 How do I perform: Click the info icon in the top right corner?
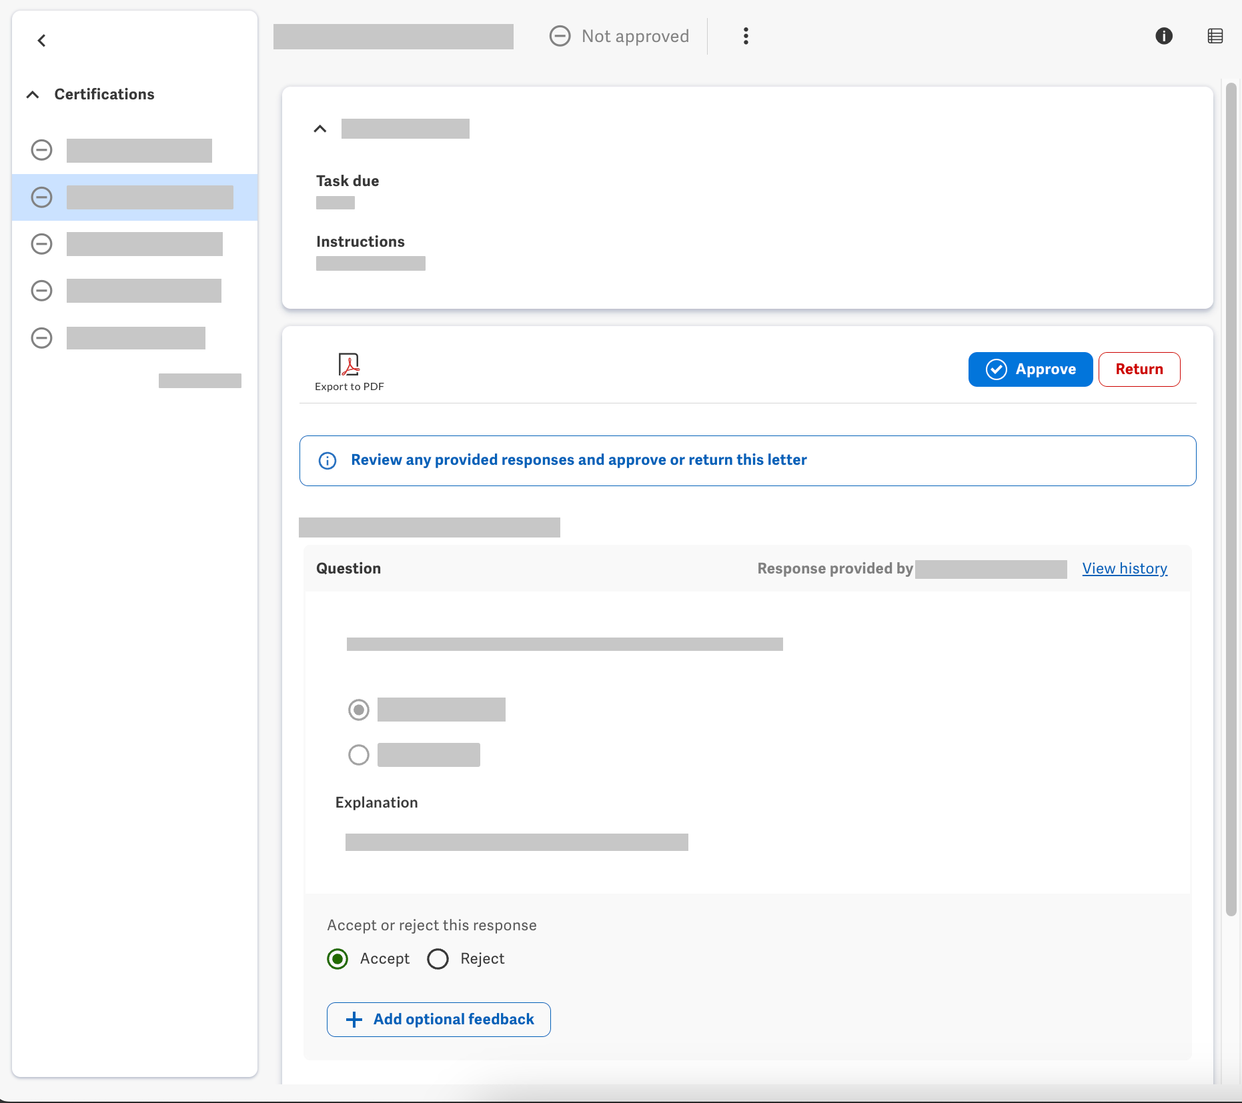(1165, 36)
